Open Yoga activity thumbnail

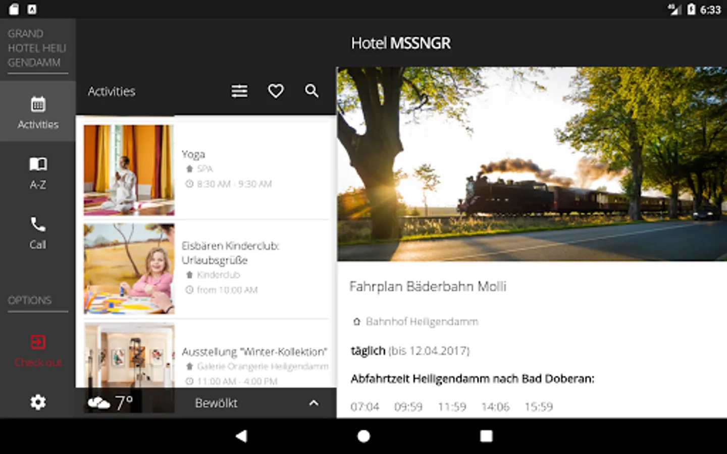pos(129,170)
